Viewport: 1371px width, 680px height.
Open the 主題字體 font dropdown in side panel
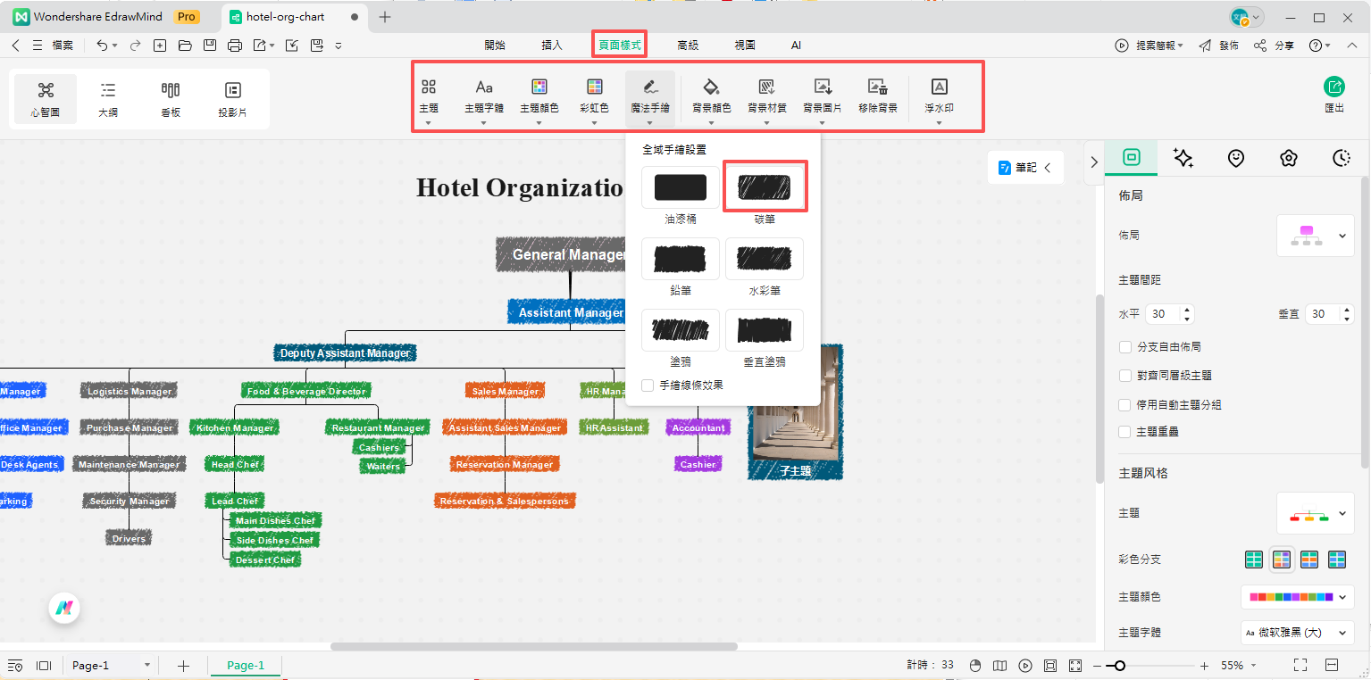pyautogui.click(x=1297, y=632)
